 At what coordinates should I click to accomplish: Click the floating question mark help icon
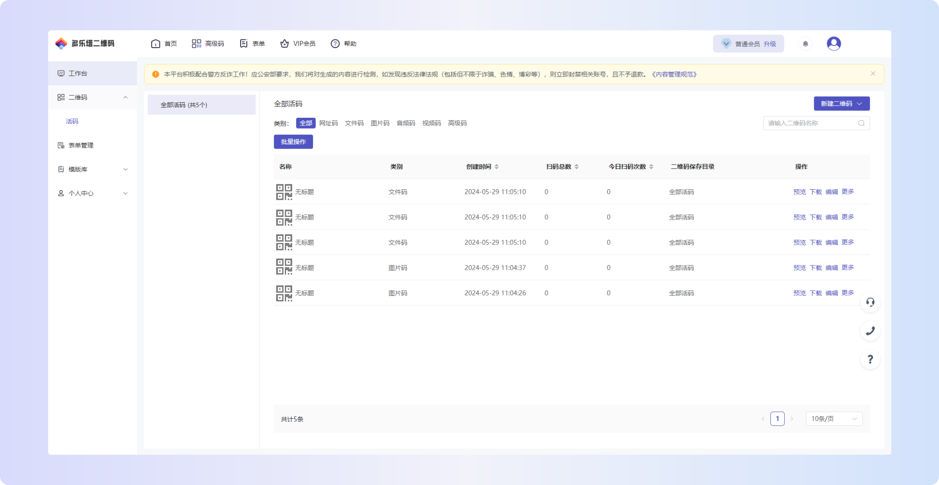pos(870,359)
